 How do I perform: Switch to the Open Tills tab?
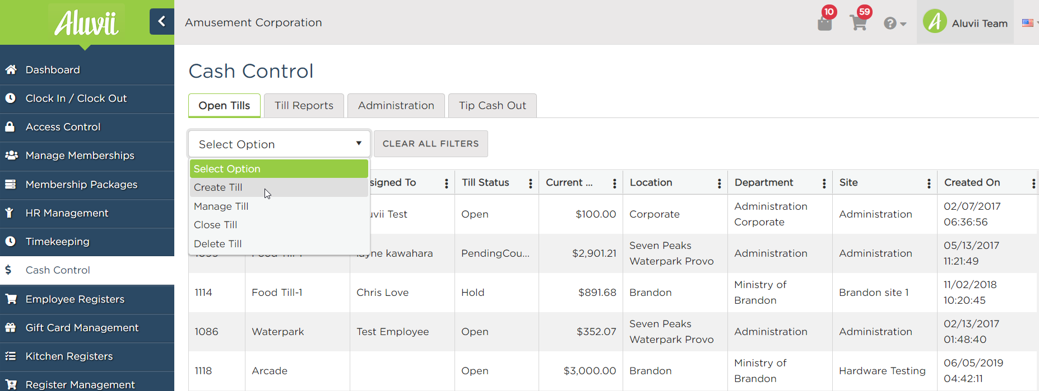(x=224, y=106)
